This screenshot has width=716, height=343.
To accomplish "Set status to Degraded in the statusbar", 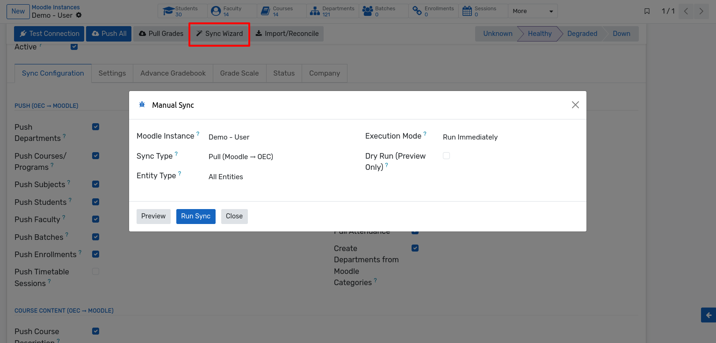I will pyautogui.click(x=582, y=34).
